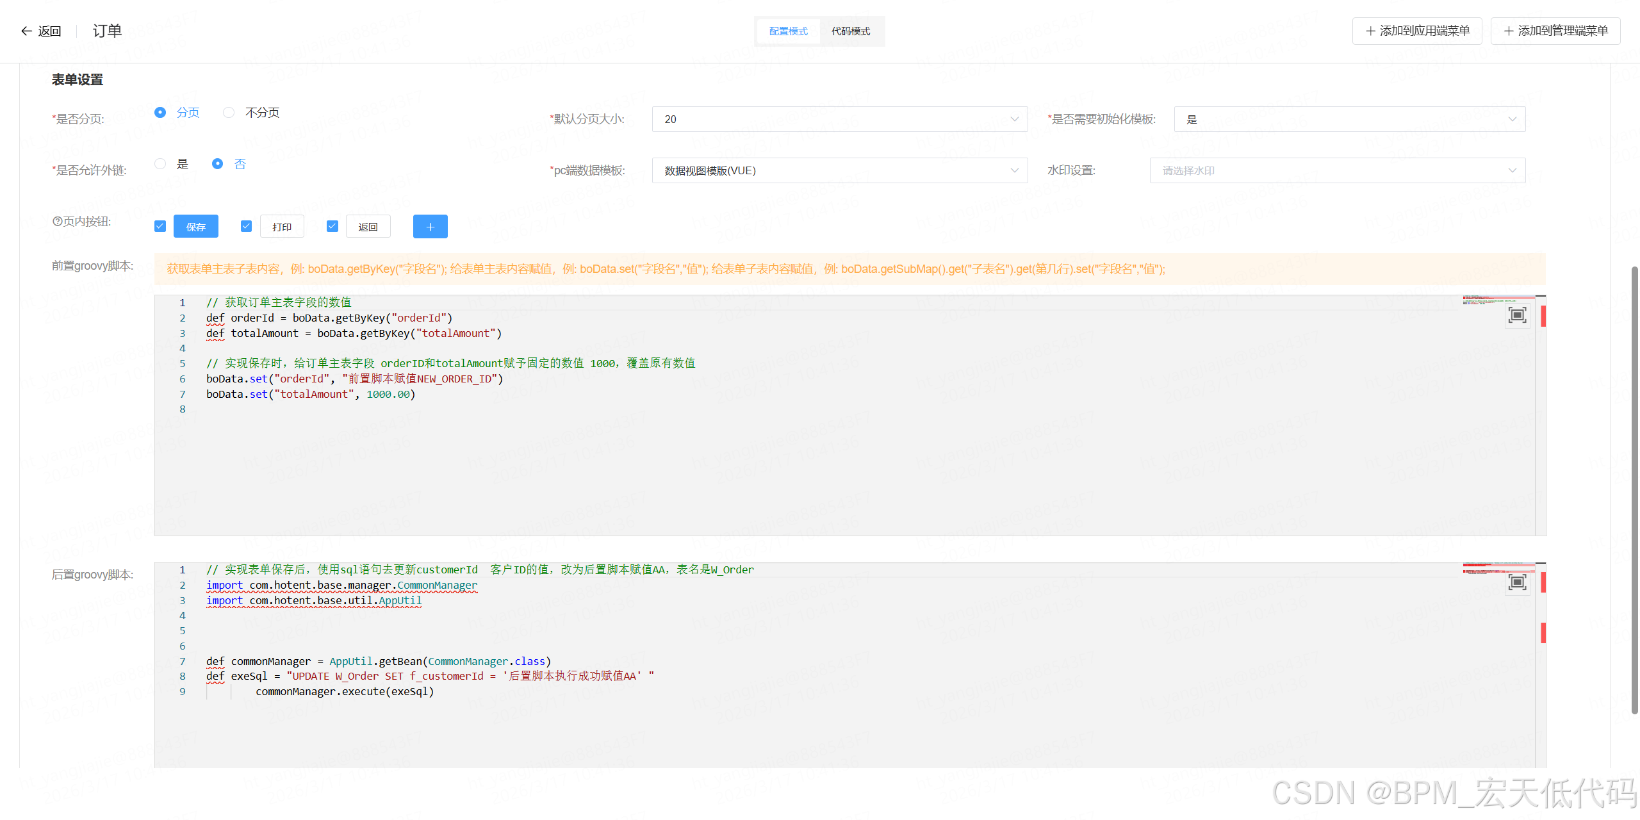Image resolution: width=1640 pixels, height=820 pixels.
Task: Switch to 配置模式 tab
Action: pos(788,31)
